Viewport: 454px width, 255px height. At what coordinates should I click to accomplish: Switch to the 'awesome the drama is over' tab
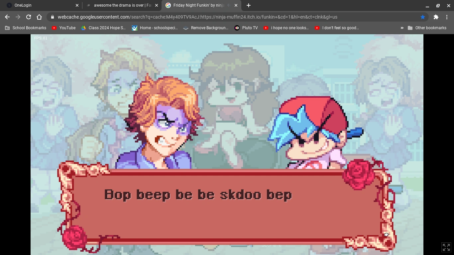coord(122,5)
